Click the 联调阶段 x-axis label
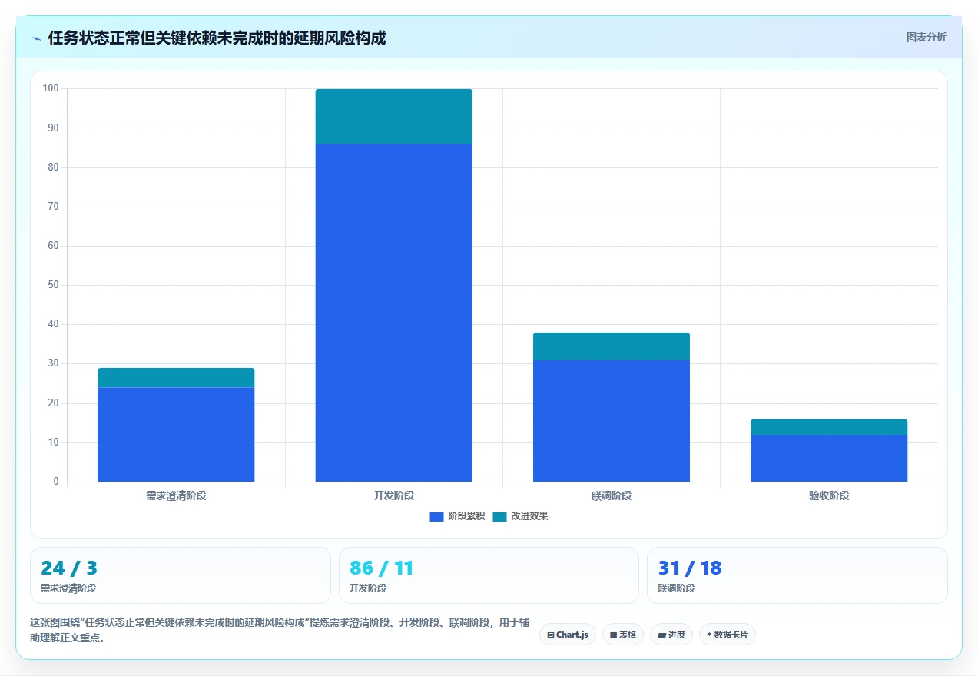 [x=612, y=495]
